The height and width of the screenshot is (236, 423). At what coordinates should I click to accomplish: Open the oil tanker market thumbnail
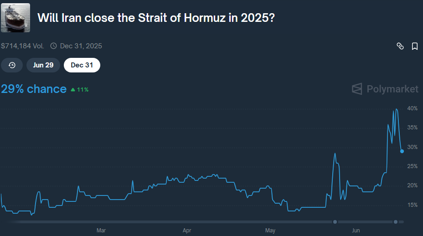[x=15, y=18]
